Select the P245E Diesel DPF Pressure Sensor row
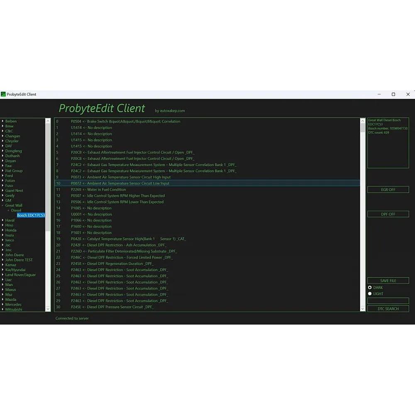Screen dimensions: 415x415 (207, 307)
